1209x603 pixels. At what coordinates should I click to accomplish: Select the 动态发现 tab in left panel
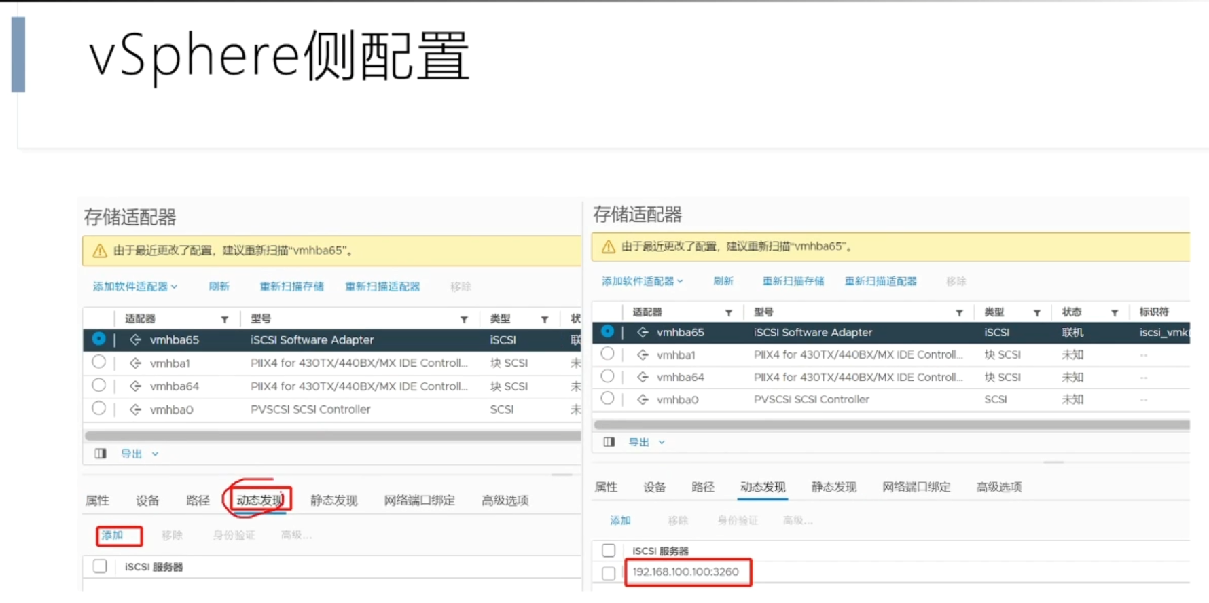click(x=259, y=500)
